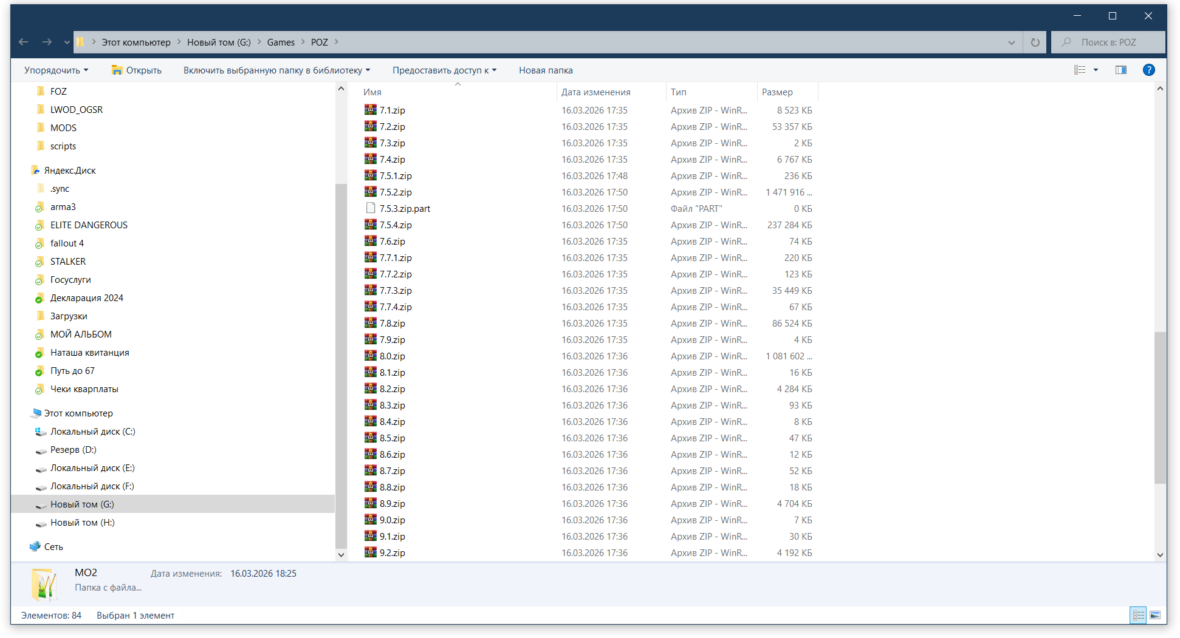Click file list scrollbar up arrow

pyautogui.click(x=1160, y=89)
